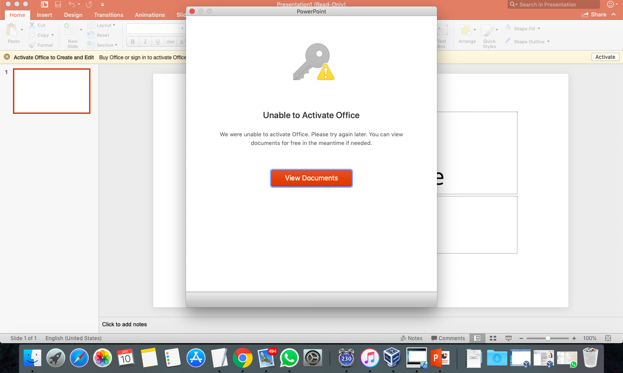Switch to Slide Sorter view
This screenshot has width=623, height=373.
[x=493, y=338]
